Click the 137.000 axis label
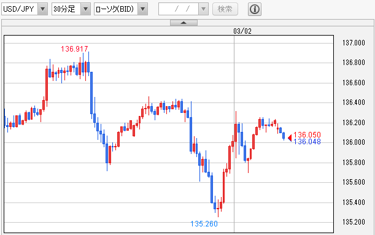Viewport: 375px width, 235px height. (354, 43)
